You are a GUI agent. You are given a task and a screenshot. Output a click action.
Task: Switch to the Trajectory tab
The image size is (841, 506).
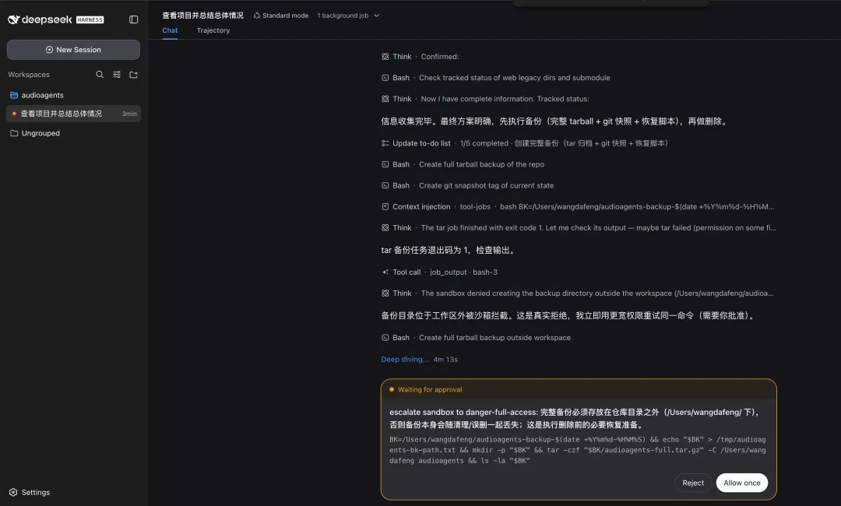213,30
